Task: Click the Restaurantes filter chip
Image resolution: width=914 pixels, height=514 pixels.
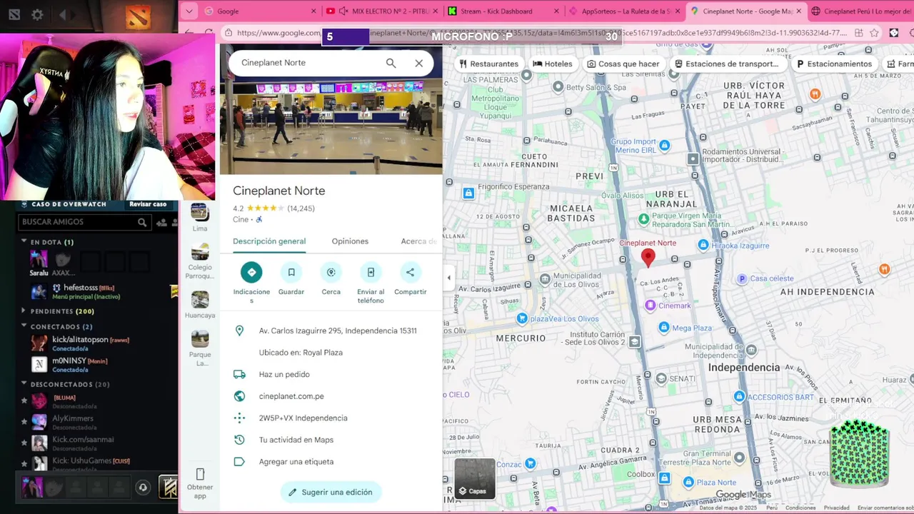Action: click(x=488, y=64)
